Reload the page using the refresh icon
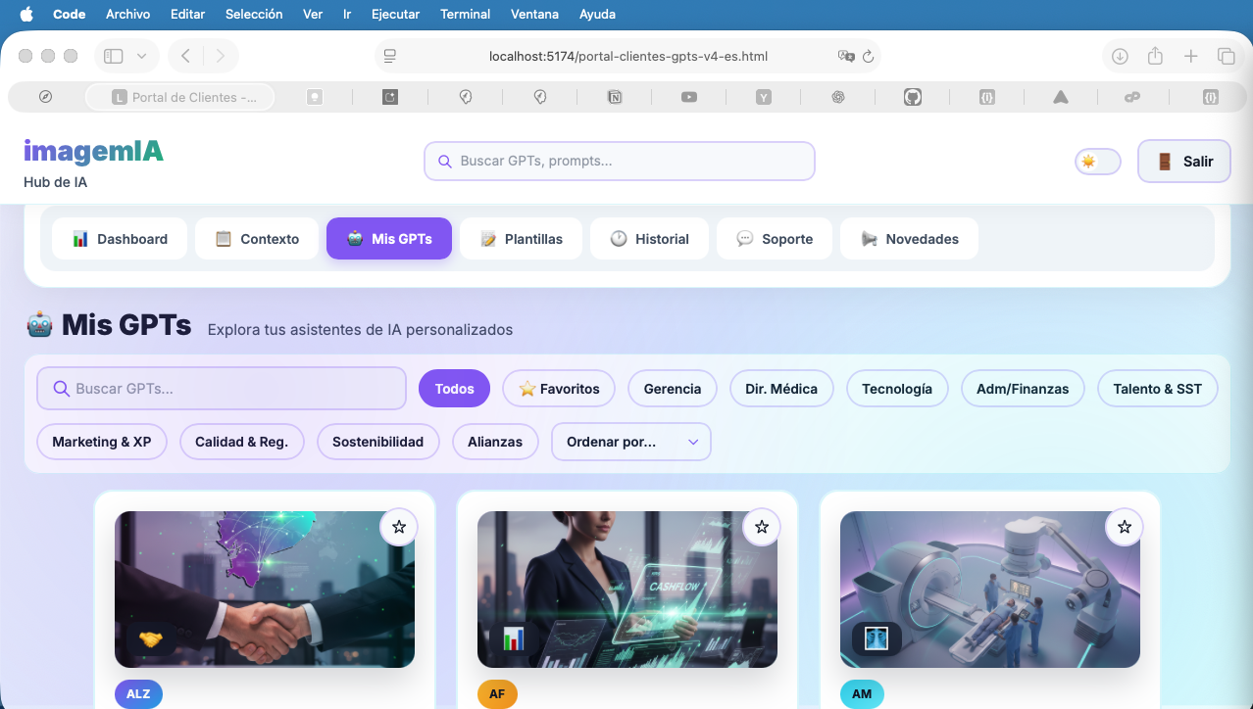1253x709 pixels. [x=869, y=56]
